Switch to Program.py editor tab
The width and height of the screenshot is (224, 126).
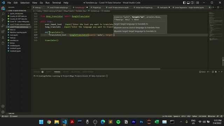[x=97, y=7]
